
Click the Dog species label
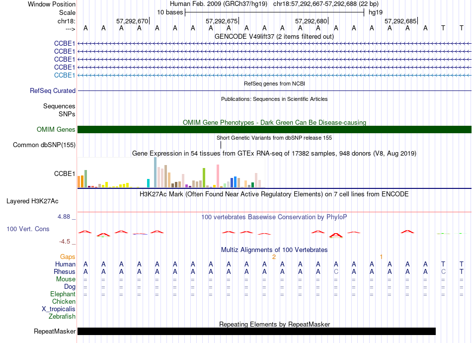coord(70,287)
